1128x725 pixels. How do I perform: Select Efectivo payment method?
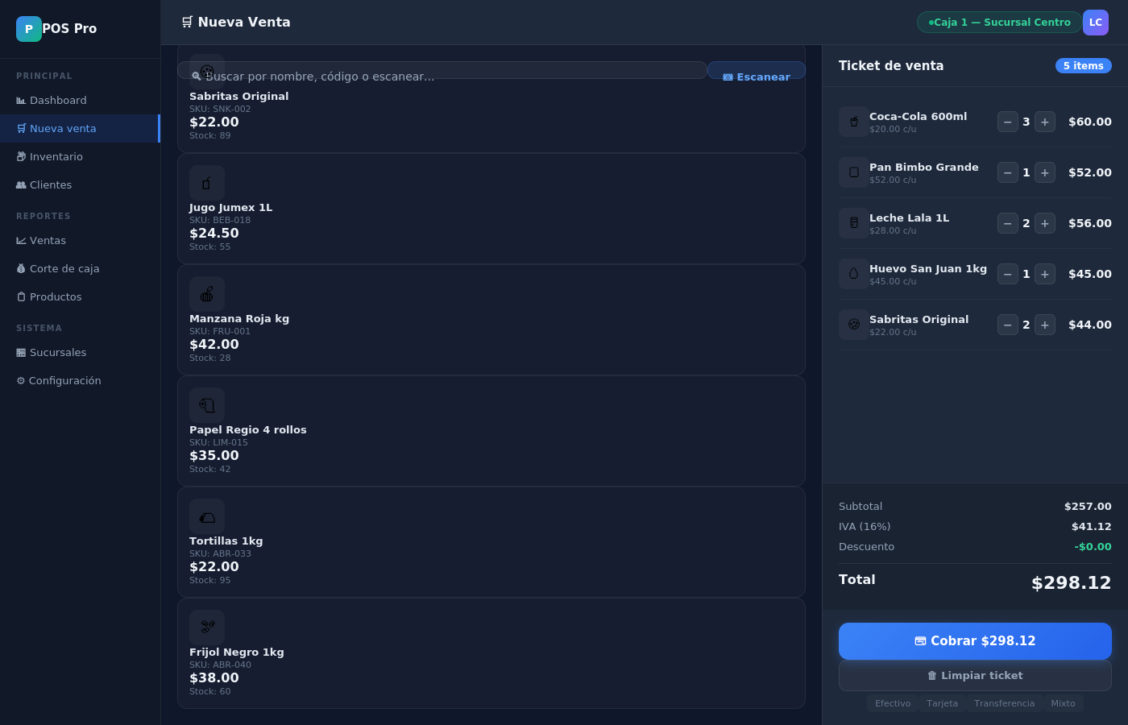click(x=893, y=703)
